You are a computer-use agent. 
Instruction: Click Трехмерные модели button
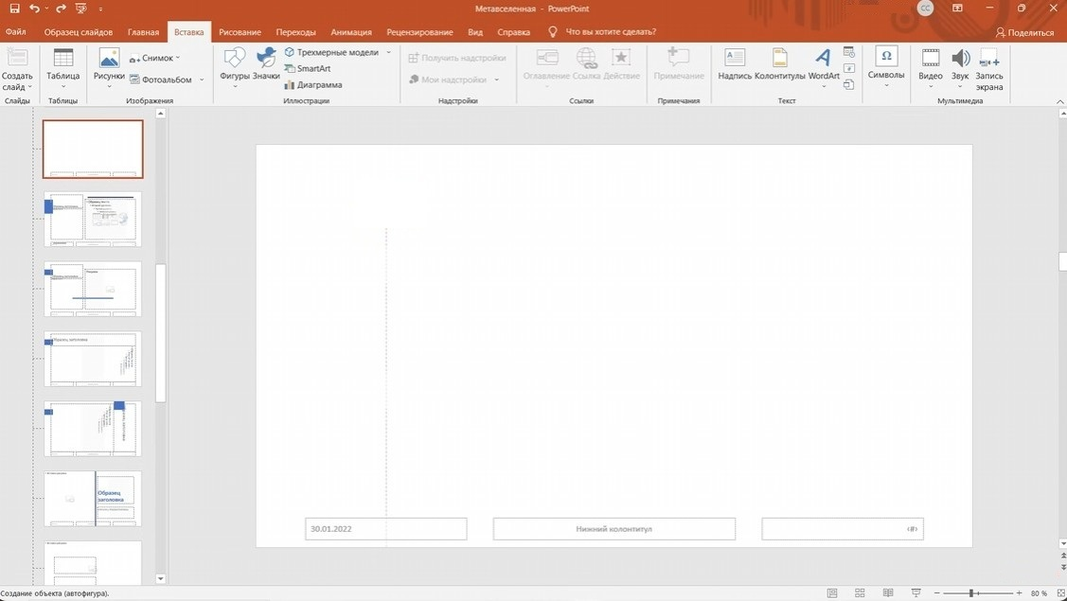pos(331,52)
